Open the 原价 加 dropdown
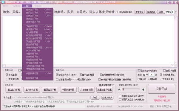179x111 pixels. point(145,75)
